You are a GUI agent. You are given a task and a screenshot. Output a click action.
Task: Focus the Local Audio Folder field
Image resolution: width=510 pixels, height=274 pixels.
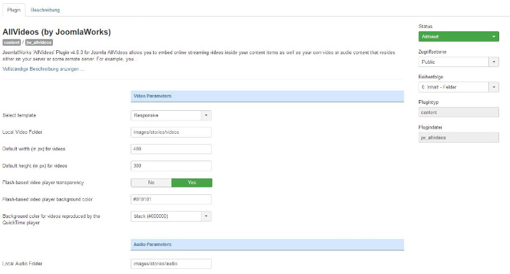171,264
